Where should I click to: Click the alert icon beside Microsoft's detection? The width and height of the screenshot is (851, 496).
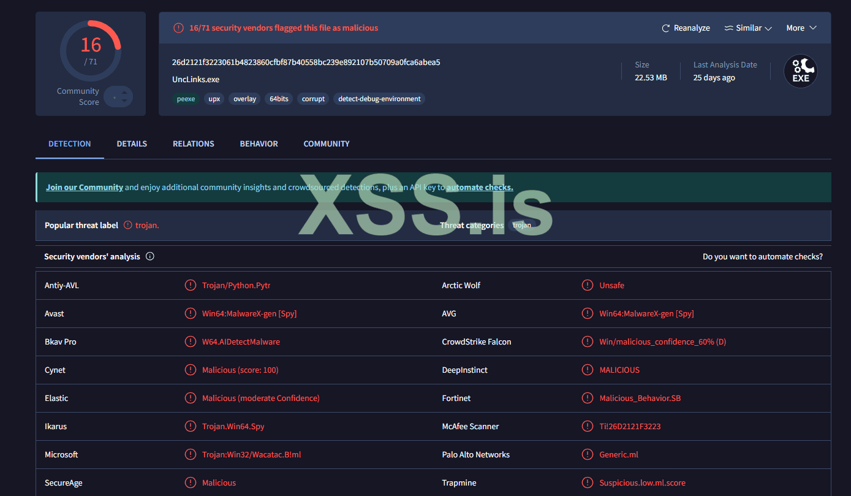pos(191,454)
